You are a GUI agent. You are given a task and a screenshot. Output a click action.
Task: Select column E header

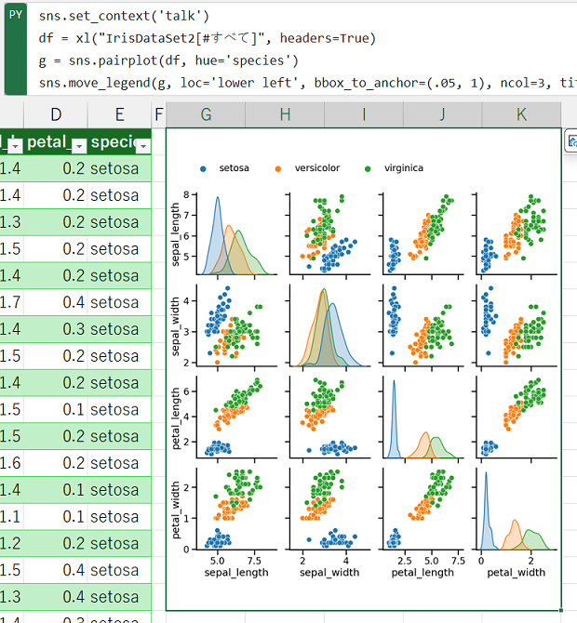pyautogui.click(x=119, y=114)
